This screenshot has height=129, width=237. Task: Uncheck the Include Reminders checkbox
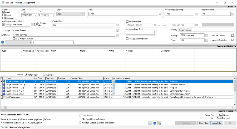click(x=233, y=40)
